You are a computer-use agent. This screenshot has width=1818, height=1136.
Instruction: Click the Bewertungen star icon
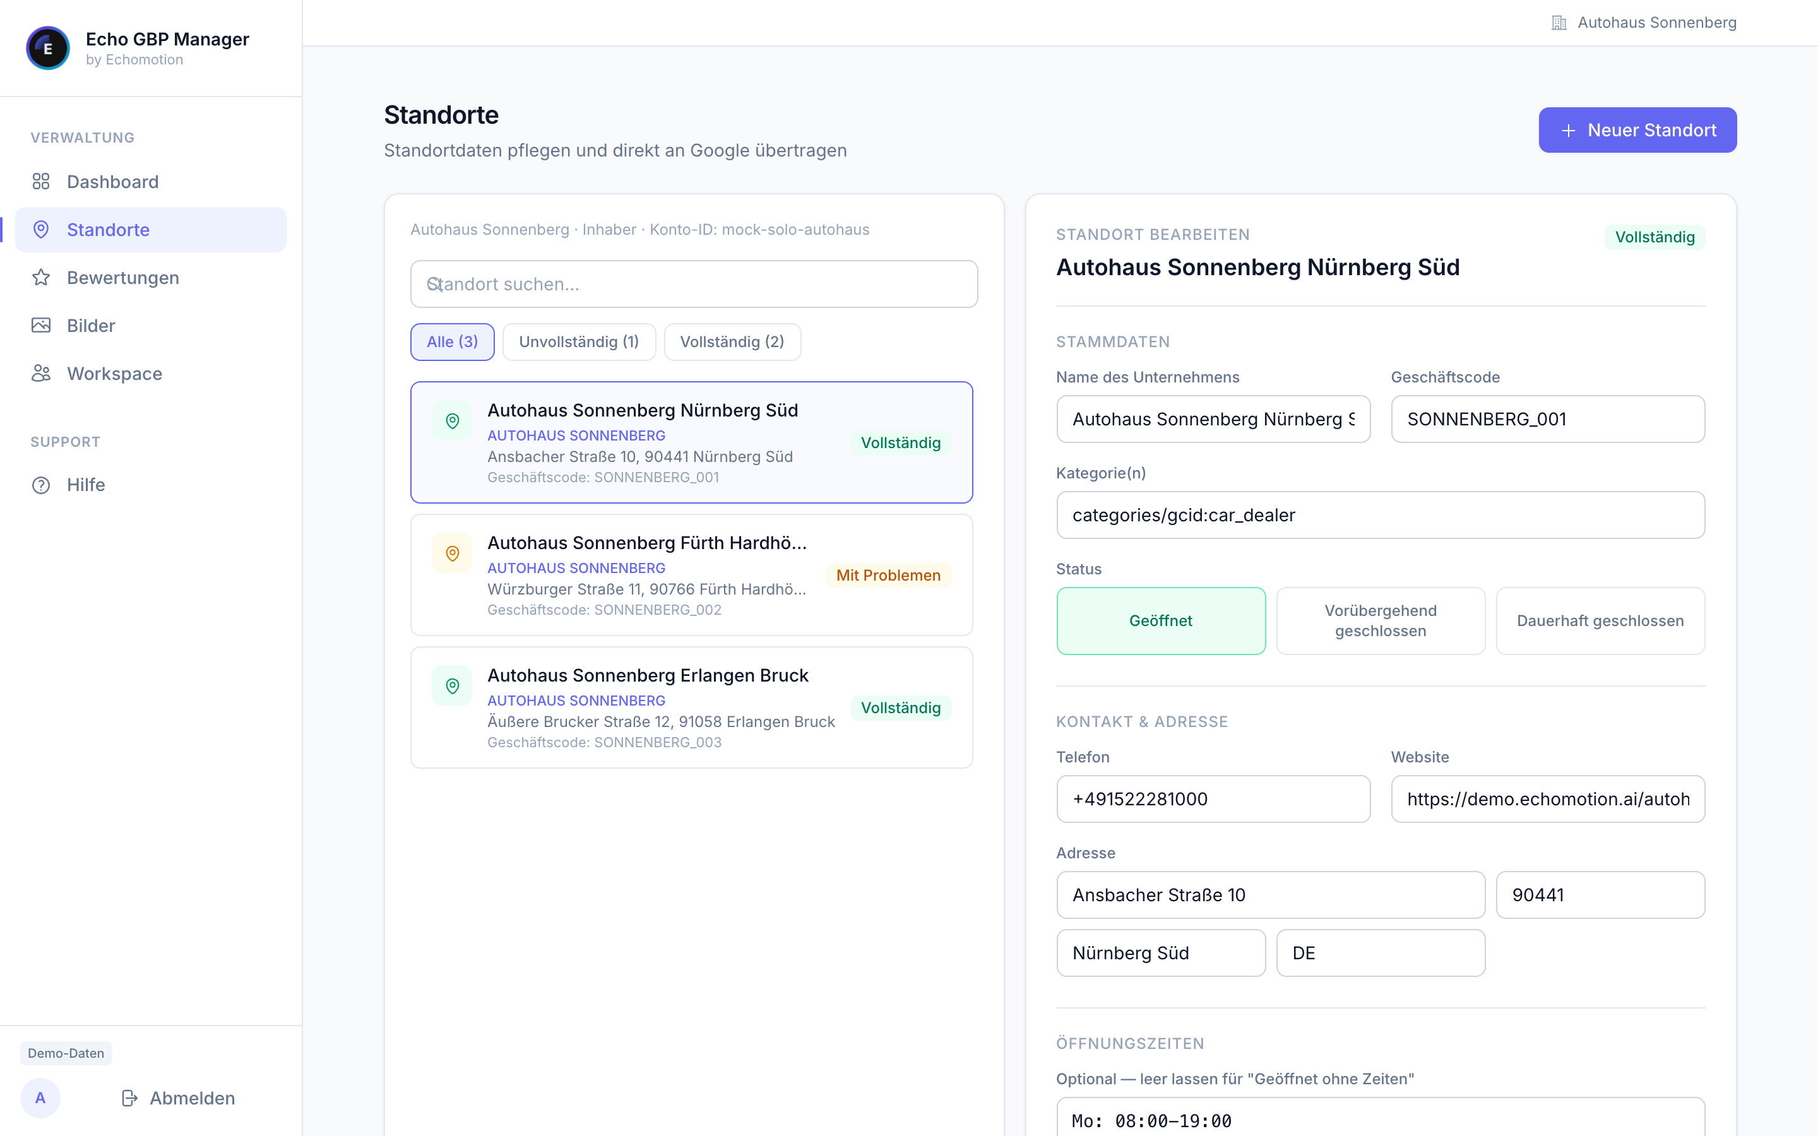(x=41, y=277)
